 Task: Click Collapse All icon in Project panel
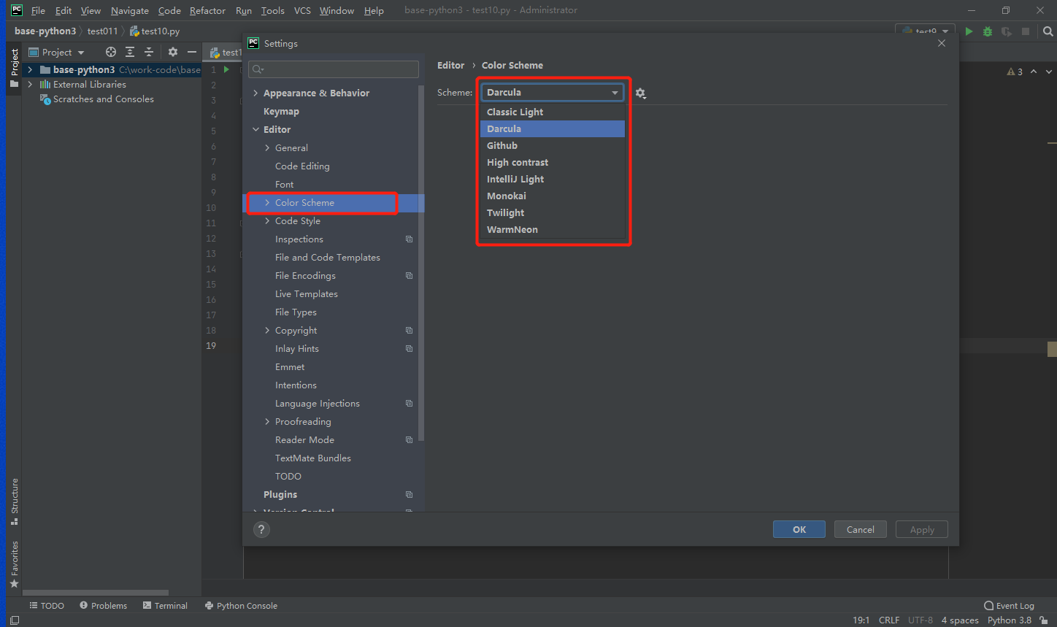coord(149,52)
